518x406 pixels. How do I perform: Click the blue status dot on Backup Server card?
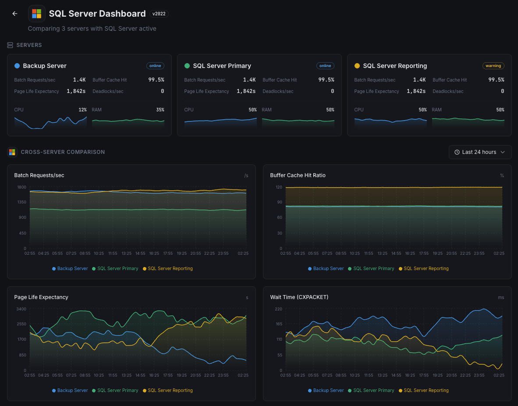pos(16,66)
